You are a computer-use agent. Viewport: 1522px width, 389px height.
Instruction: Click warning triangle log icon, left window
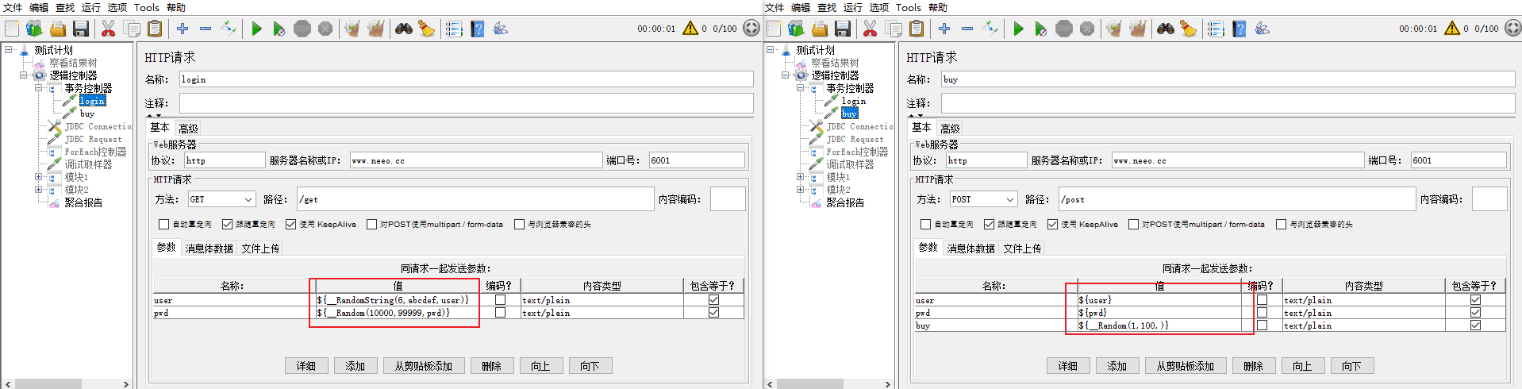(690, 28)
